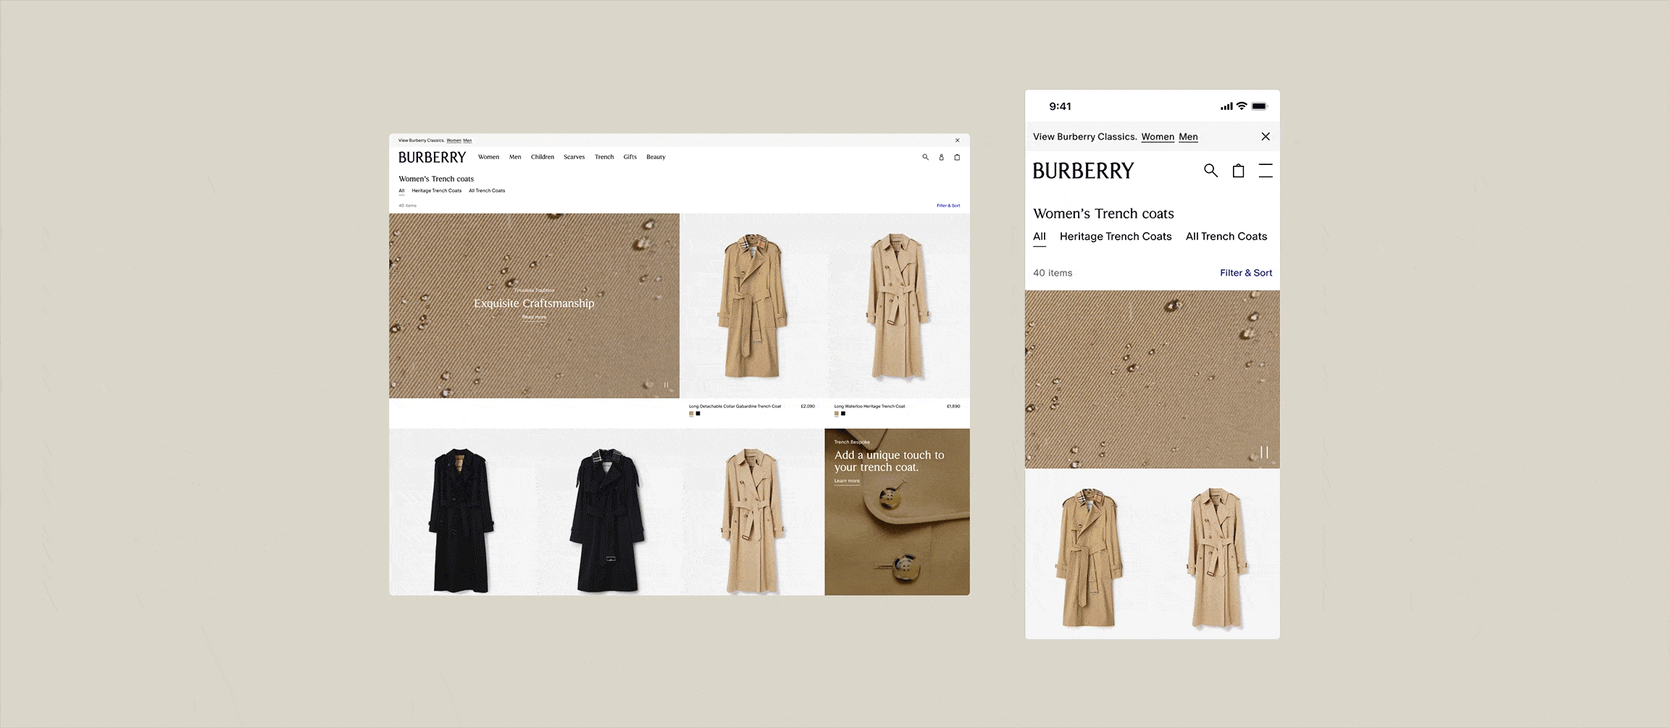Image resolution: width=1669 pixels, height=728 pixels.
Task: Open the Beauty menu in desktop navigation
Action: (x=656, y=157)
